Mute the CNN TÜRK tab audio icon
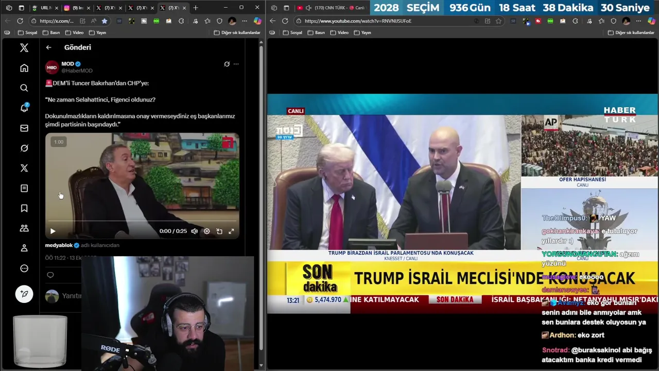659x371 pixels. [308, 8]
